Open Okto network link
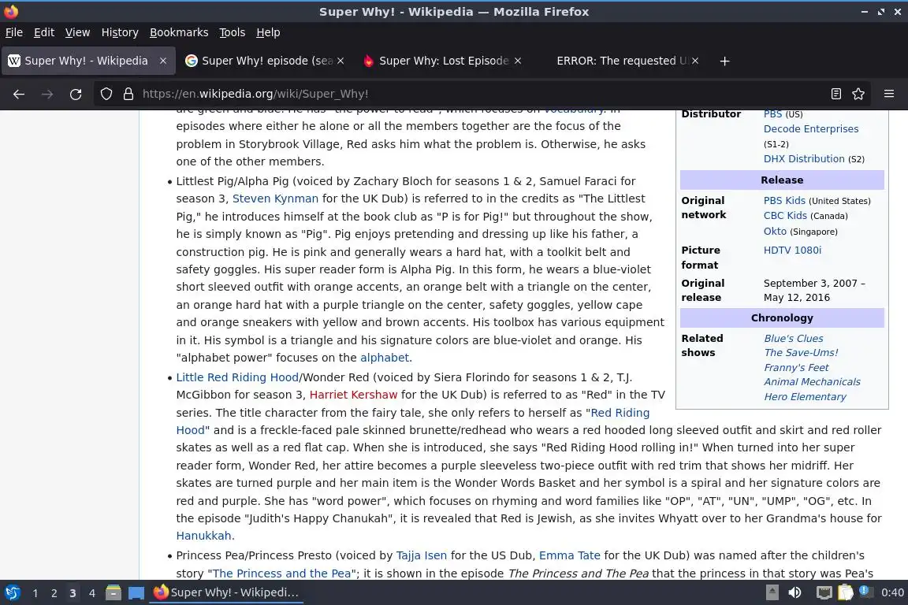 pos(775,231)
